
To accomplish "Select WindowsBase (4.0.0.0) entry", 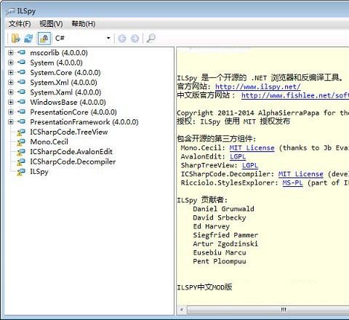I will pyautogui.click(x=68, y=103).
